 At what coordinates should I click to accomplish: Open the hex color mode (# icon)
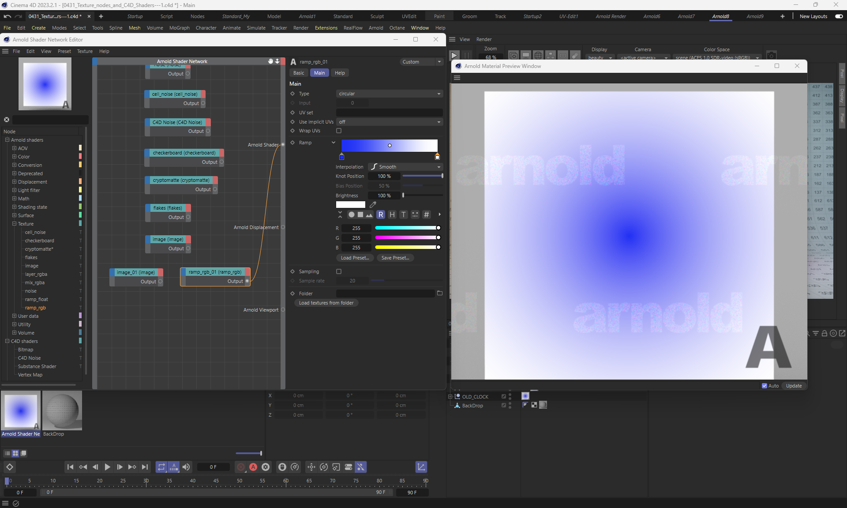426,215
